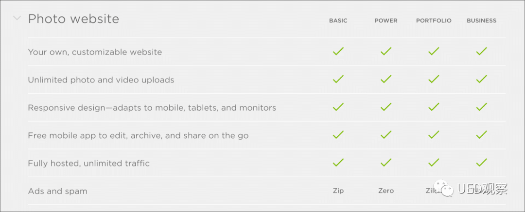Click the BASIC plan column header
This screenshot has width=525, height=212.
point(338,21)
